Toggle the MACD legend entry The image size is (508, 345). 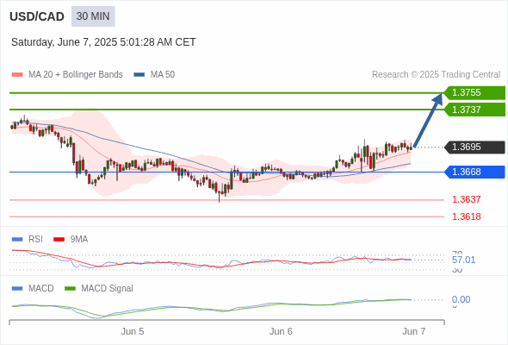click(33, 288)
